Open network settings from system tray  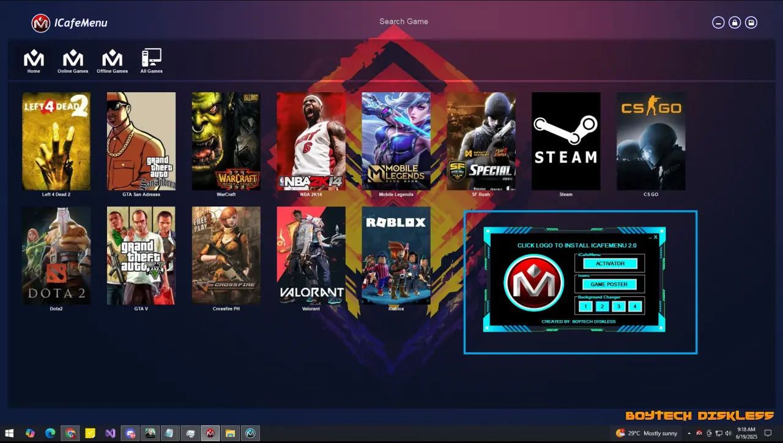tap(718, 433)
